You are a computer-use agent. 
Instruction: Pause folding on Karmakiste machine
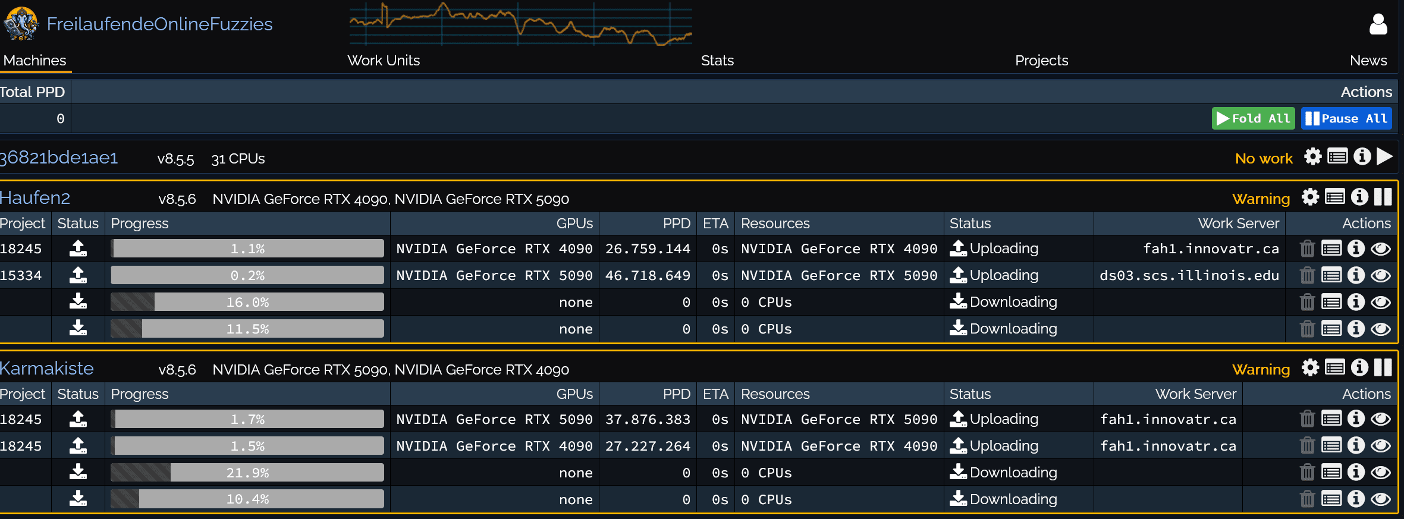pyautogui.click(x=1383, y=368)
